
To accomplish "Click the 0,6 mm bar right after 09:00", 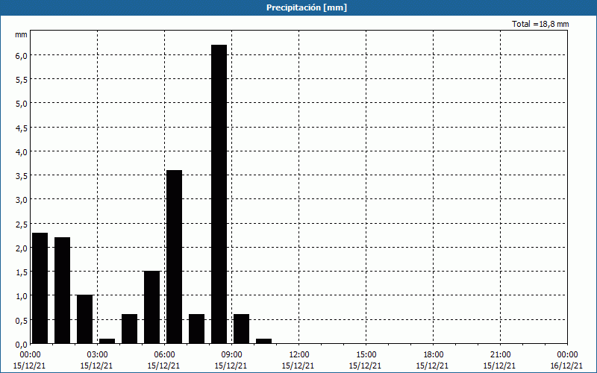I will 241,329.
